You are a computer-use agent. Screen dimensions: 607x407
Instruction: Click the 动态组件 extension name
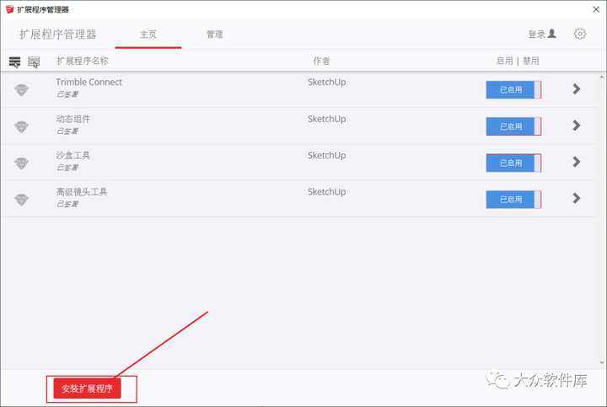(73, 119)
